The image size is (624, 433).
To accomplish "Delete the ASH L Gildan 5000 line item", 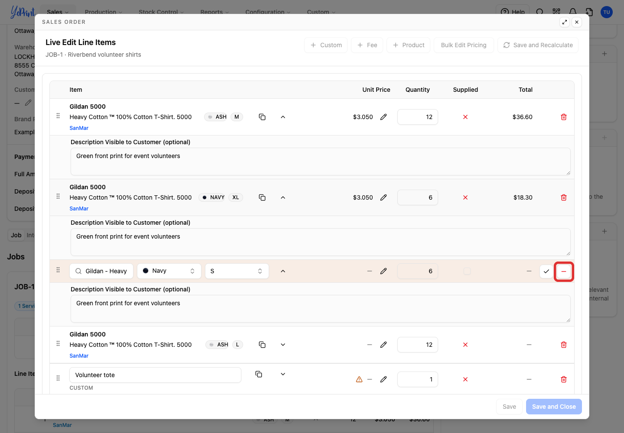I will click(564, 345).
